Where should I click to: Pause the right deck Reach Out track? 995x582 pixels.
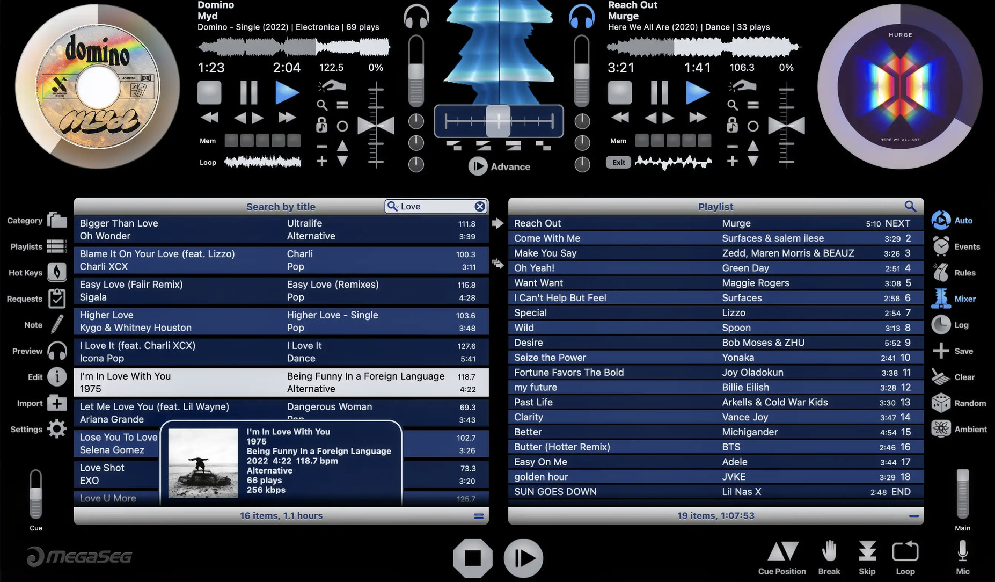[x=659, y=92]
